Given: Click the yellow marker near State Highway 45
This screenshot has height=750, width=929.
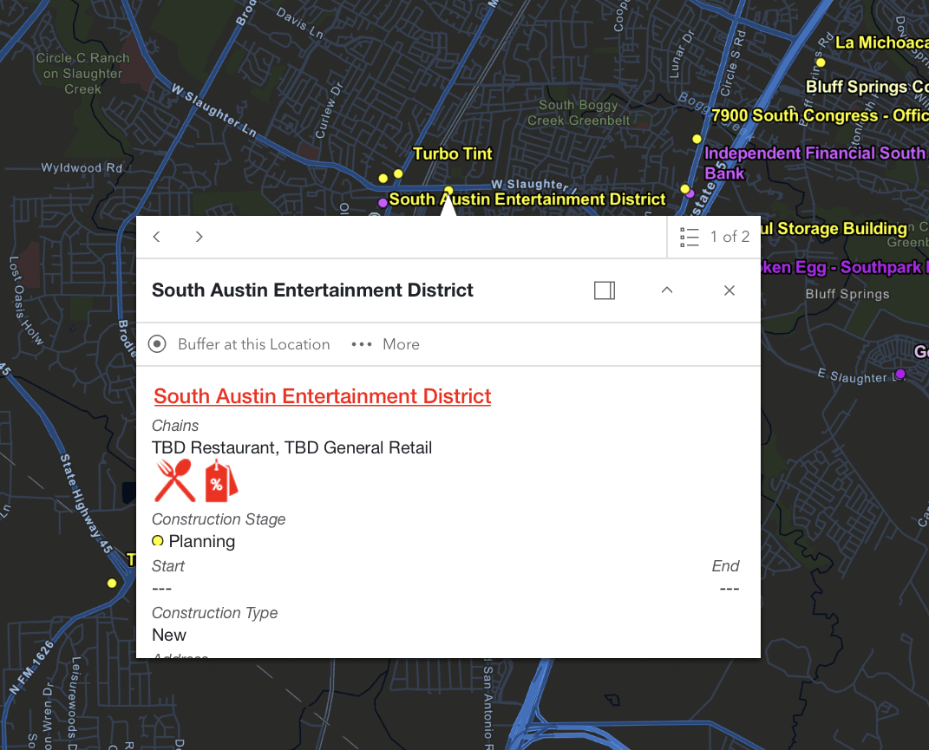Looking at the screenshot, I should tap(112, 584).
